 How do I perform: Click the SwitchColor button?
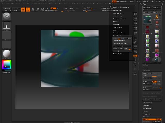[x=6, y=73]
